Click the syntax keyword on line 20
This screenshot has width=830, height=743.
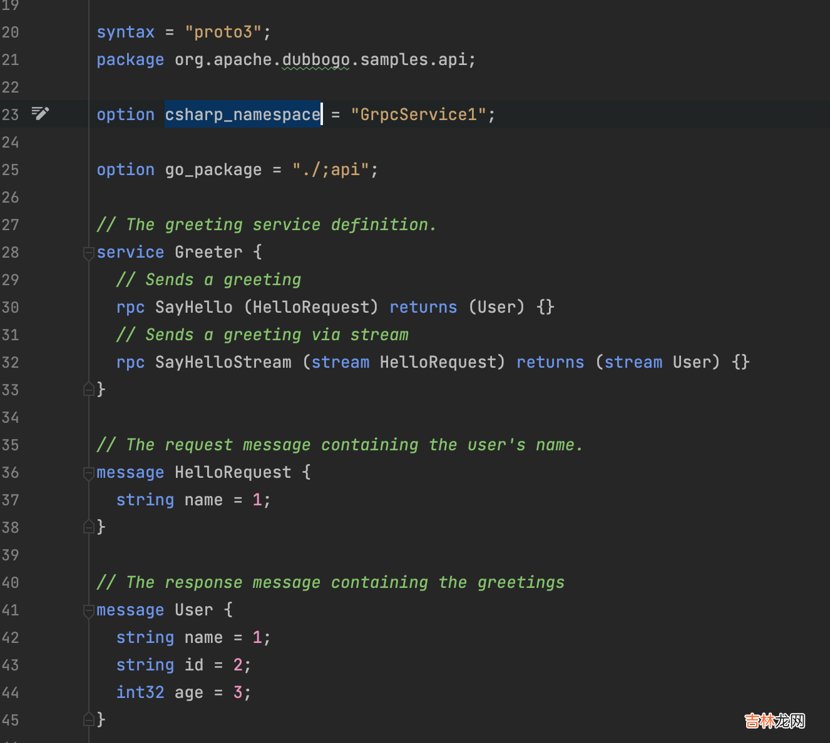tap(126, 32)
